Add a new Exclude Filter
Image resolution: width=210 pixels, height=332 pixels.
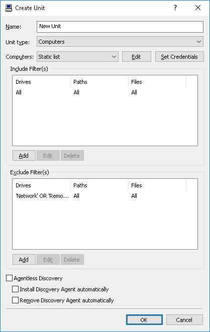coord(24,260)
